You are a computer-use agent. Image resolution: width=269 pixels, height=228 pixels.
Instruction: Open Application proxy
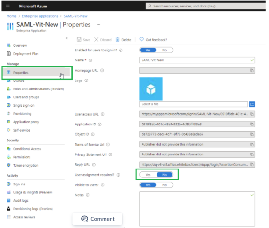tap(23, 122)
